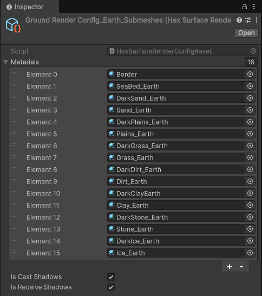
Task: Select the Element 4 label
Action: tap(42, 122)
